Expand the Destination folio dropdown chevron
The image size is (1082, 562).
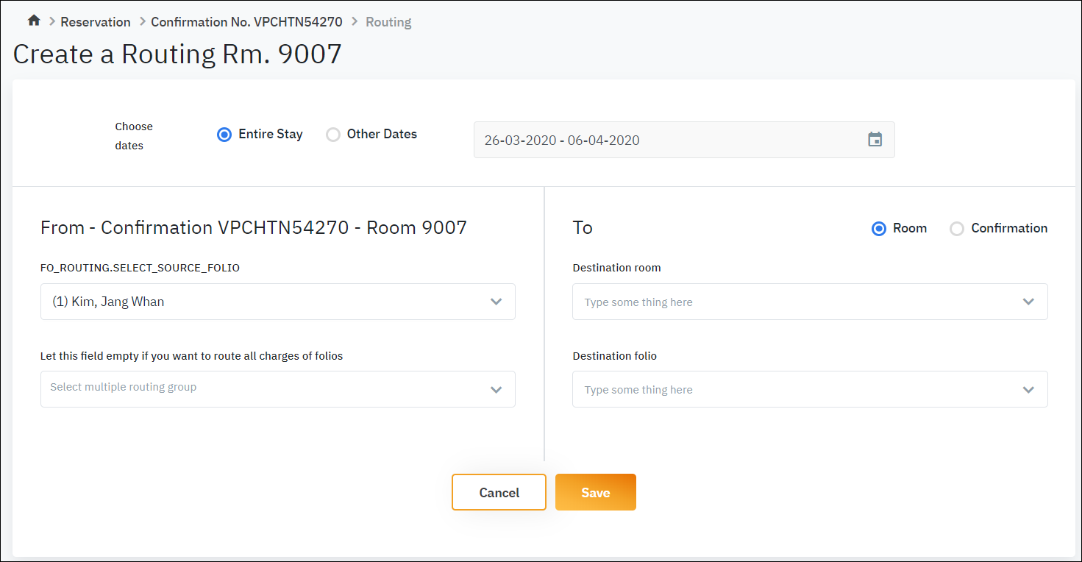(1028, 389)
